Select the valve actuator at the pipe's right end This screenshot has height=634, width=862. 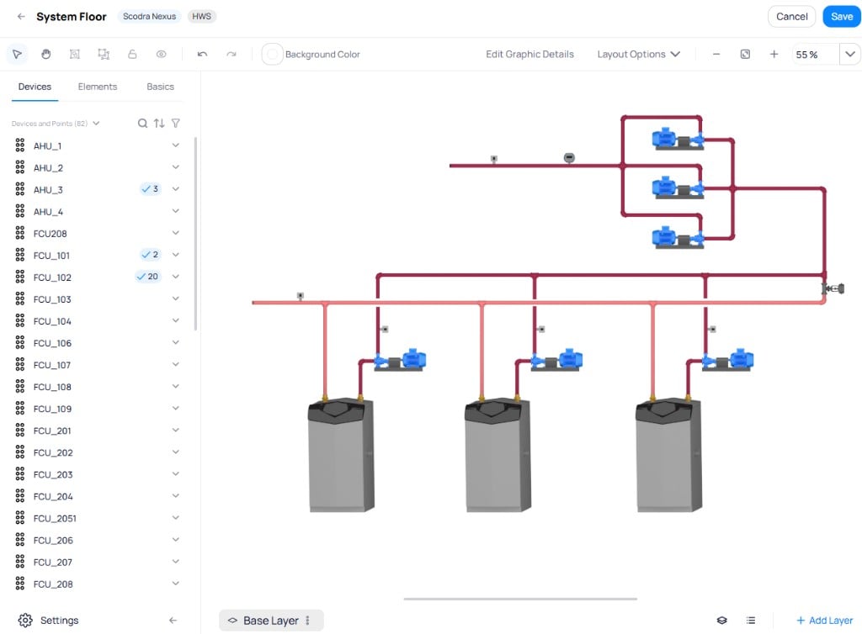coord(833,288)
